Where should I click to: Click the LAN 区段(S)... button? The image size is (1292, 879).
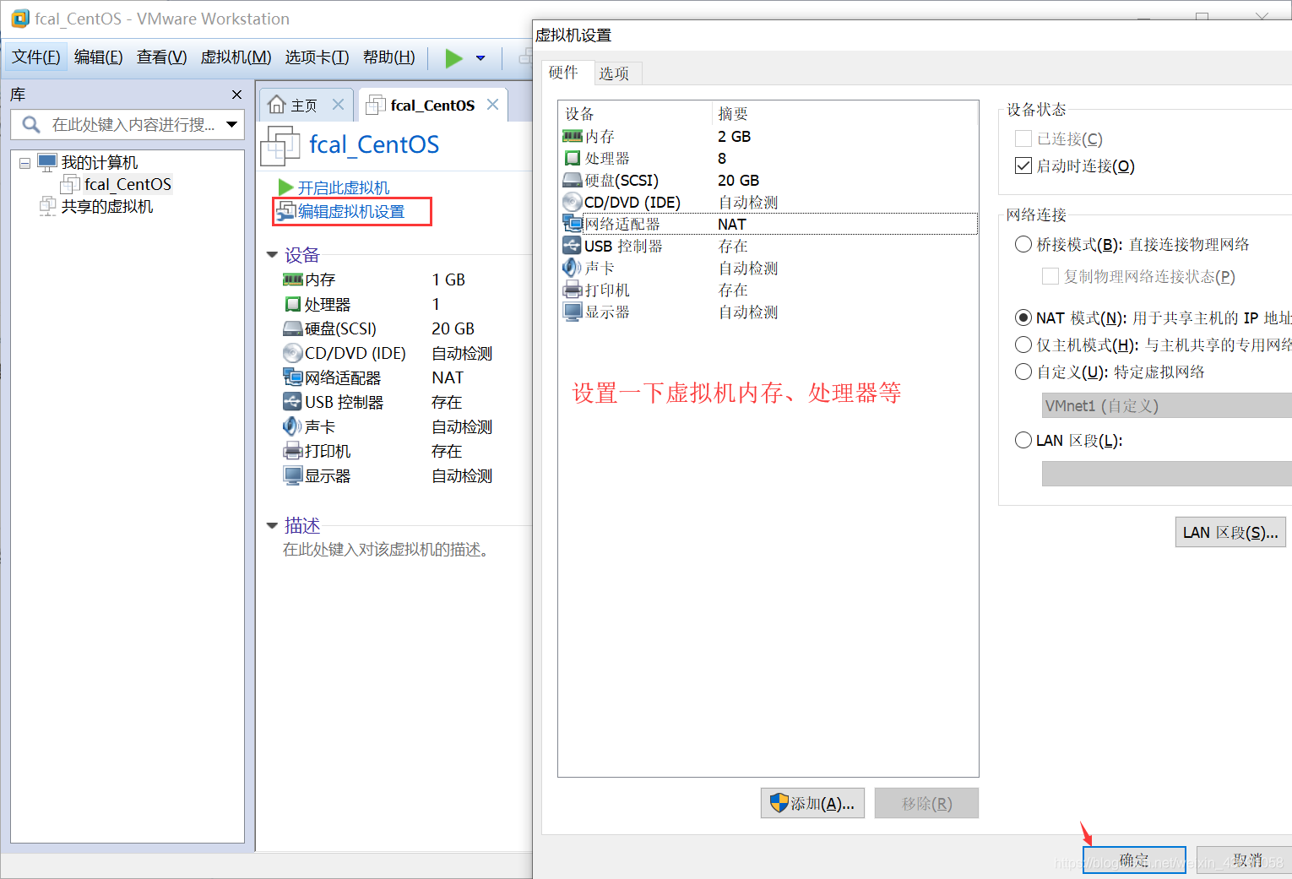pyautogui.click(x=1230, y=532)
